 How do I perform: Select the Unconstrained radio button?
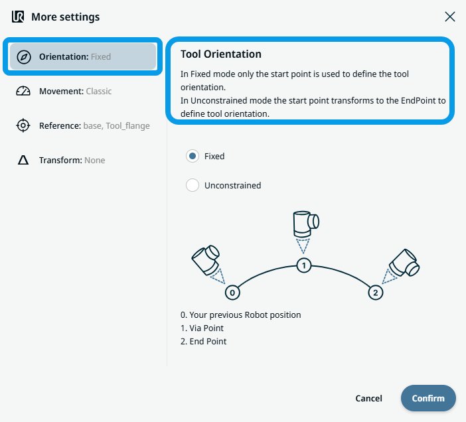193,185
